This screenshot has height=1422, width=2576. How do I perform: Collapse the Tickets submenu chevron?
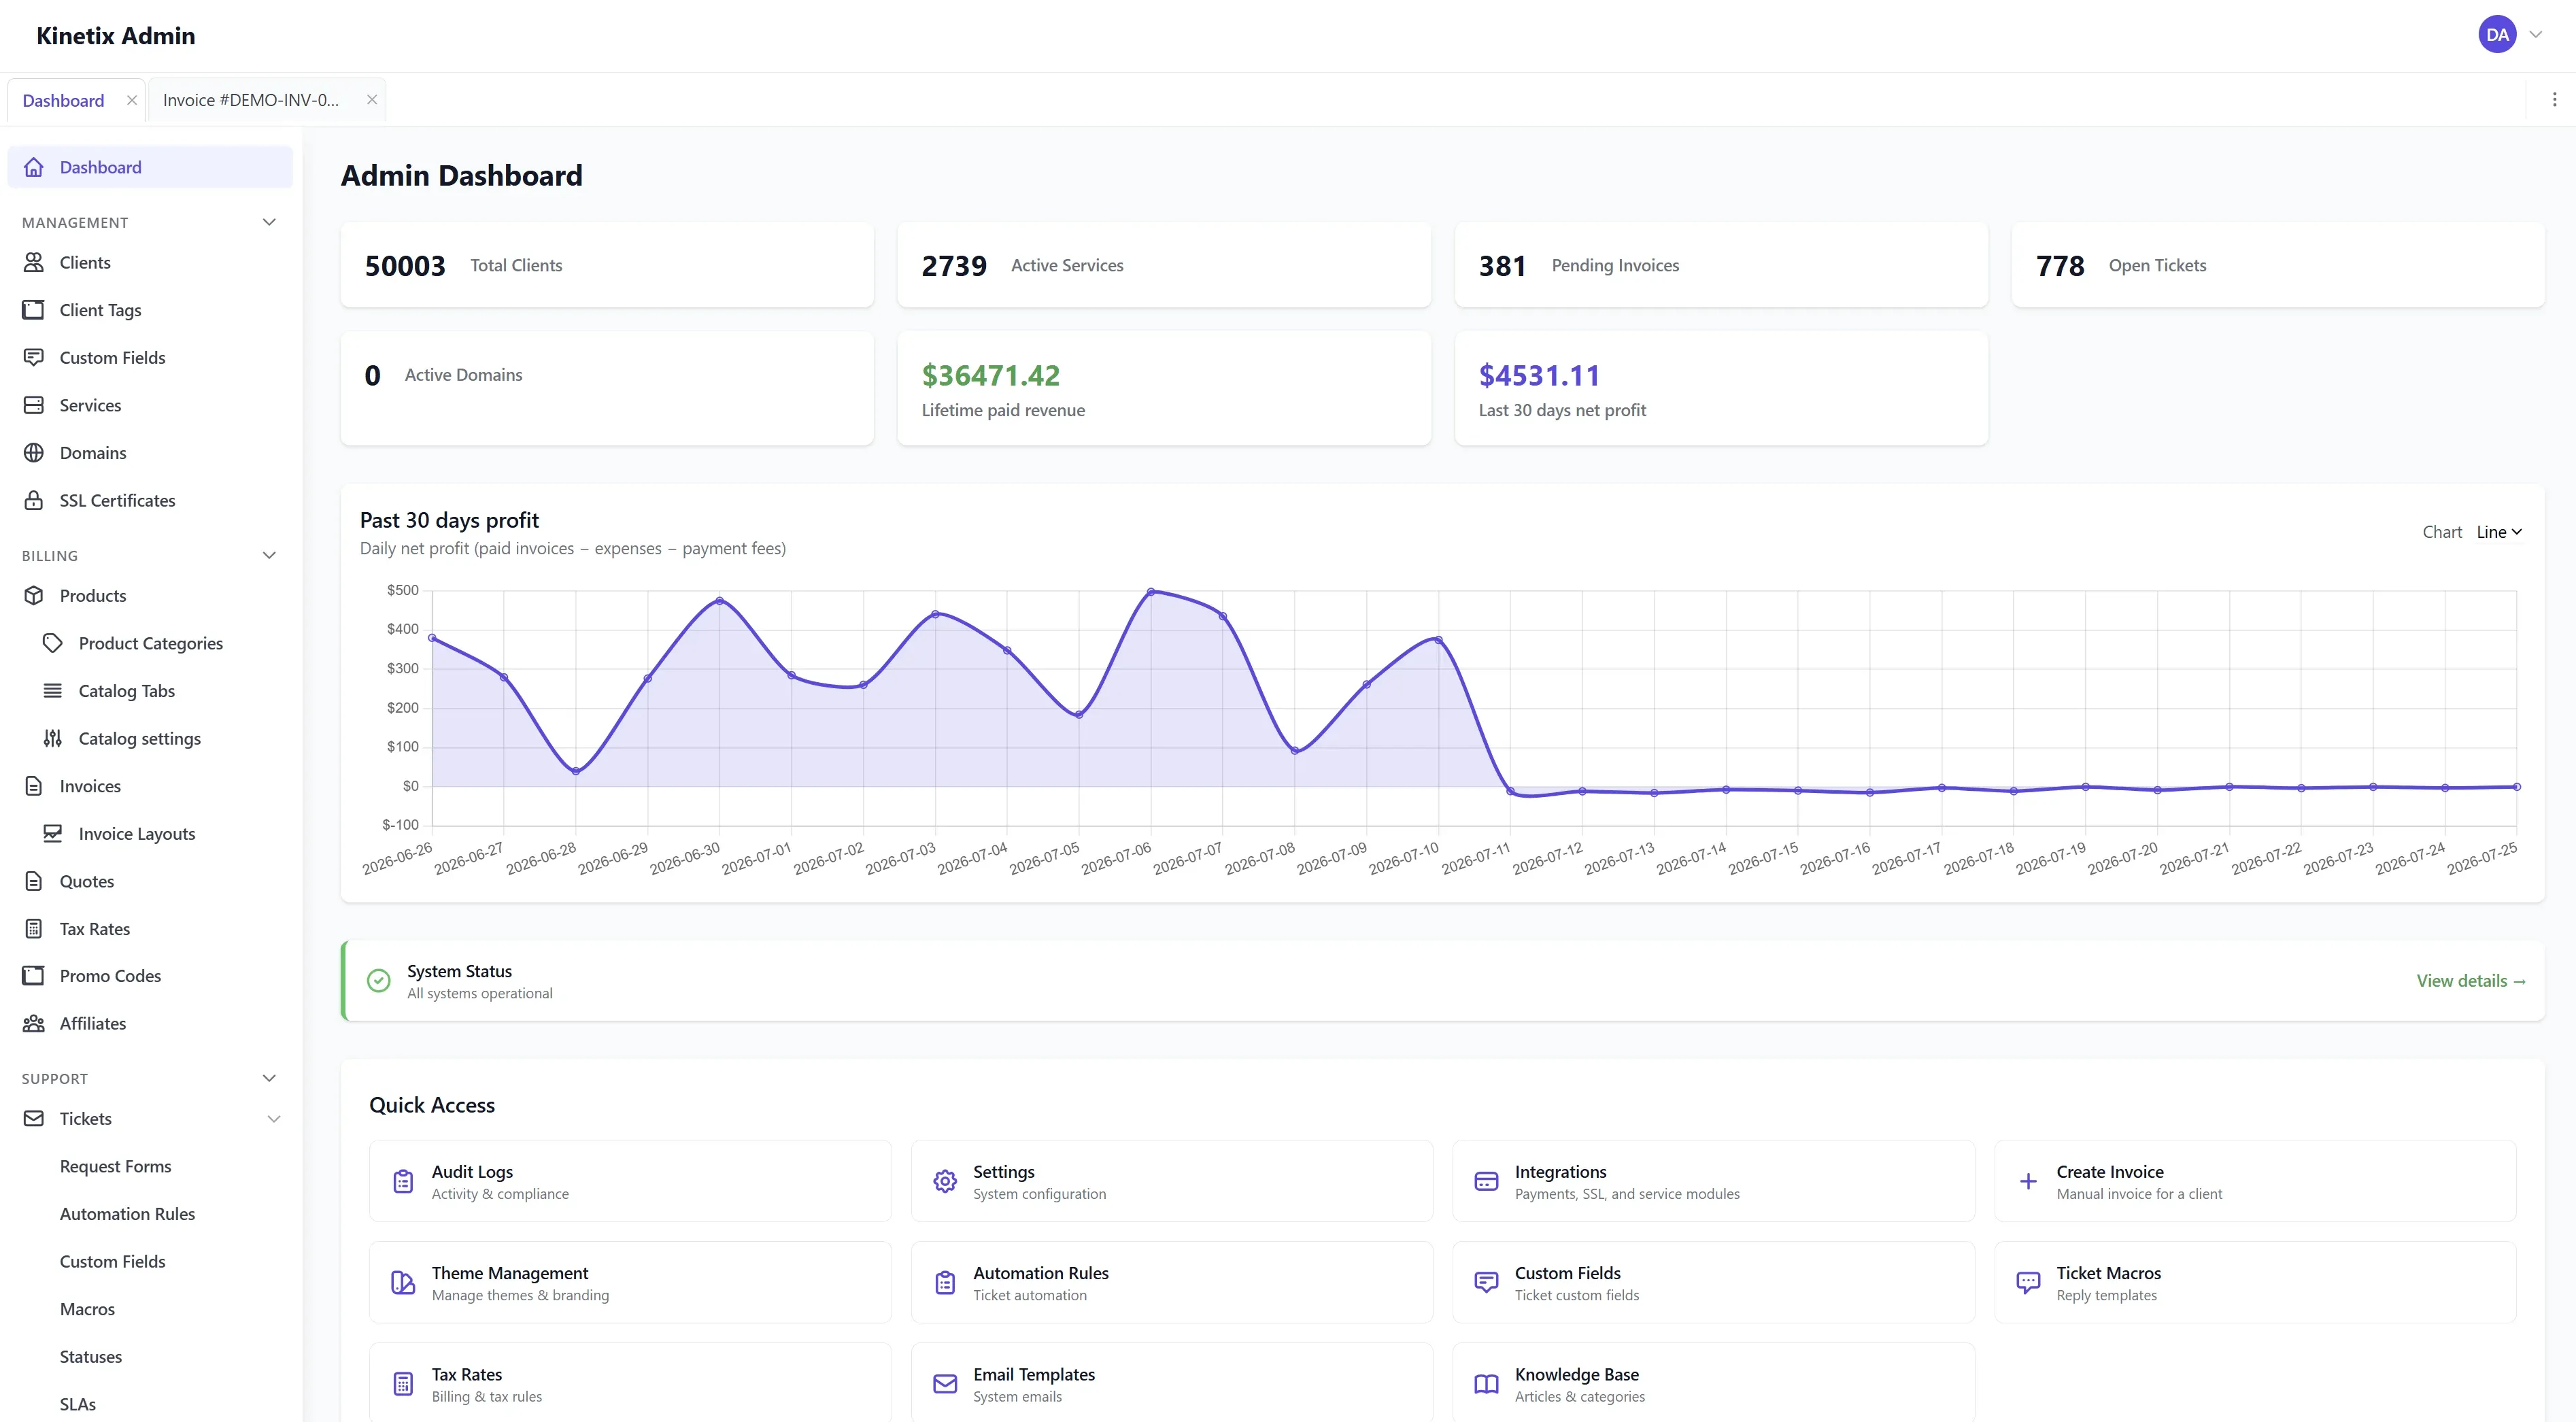(274, 1119)
